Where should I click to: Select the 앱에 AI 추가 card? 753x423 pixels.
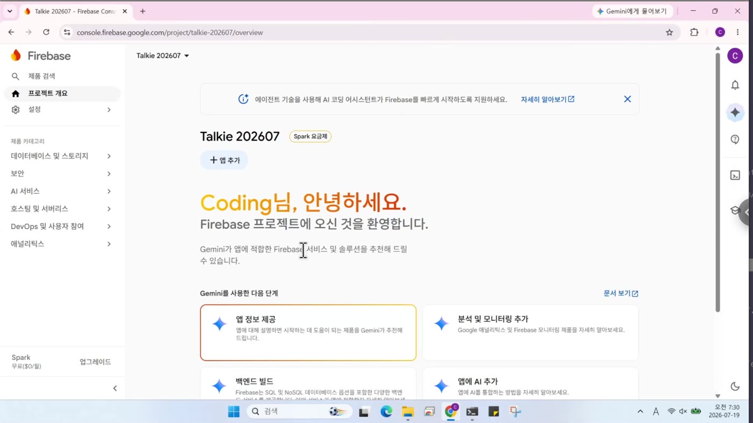[x=530, y=383]
